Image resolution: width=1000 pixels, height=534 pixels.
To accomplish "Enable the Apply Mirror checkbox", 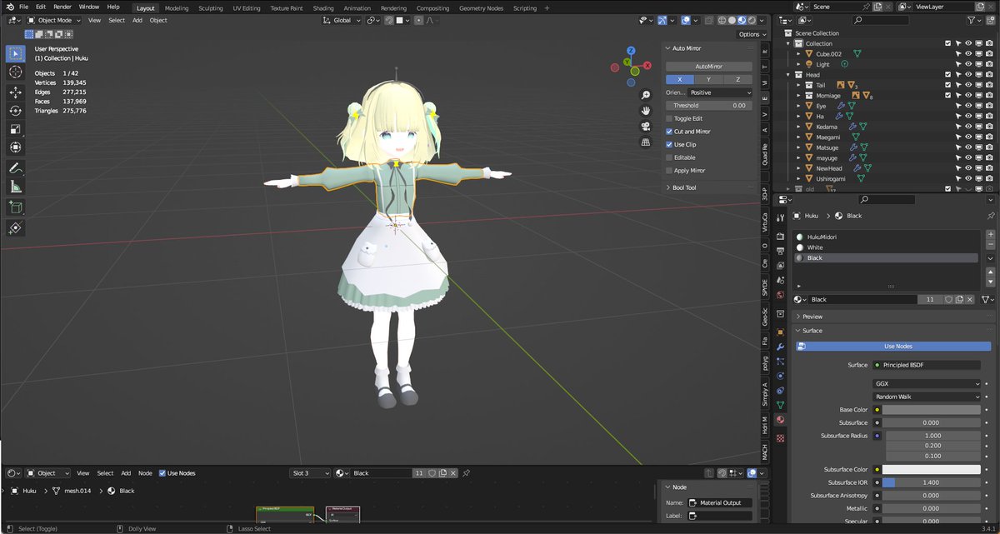I will [x=669, y=170].
